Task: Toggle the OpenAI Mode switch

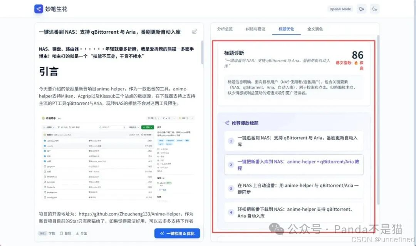Action: [340, 9]
